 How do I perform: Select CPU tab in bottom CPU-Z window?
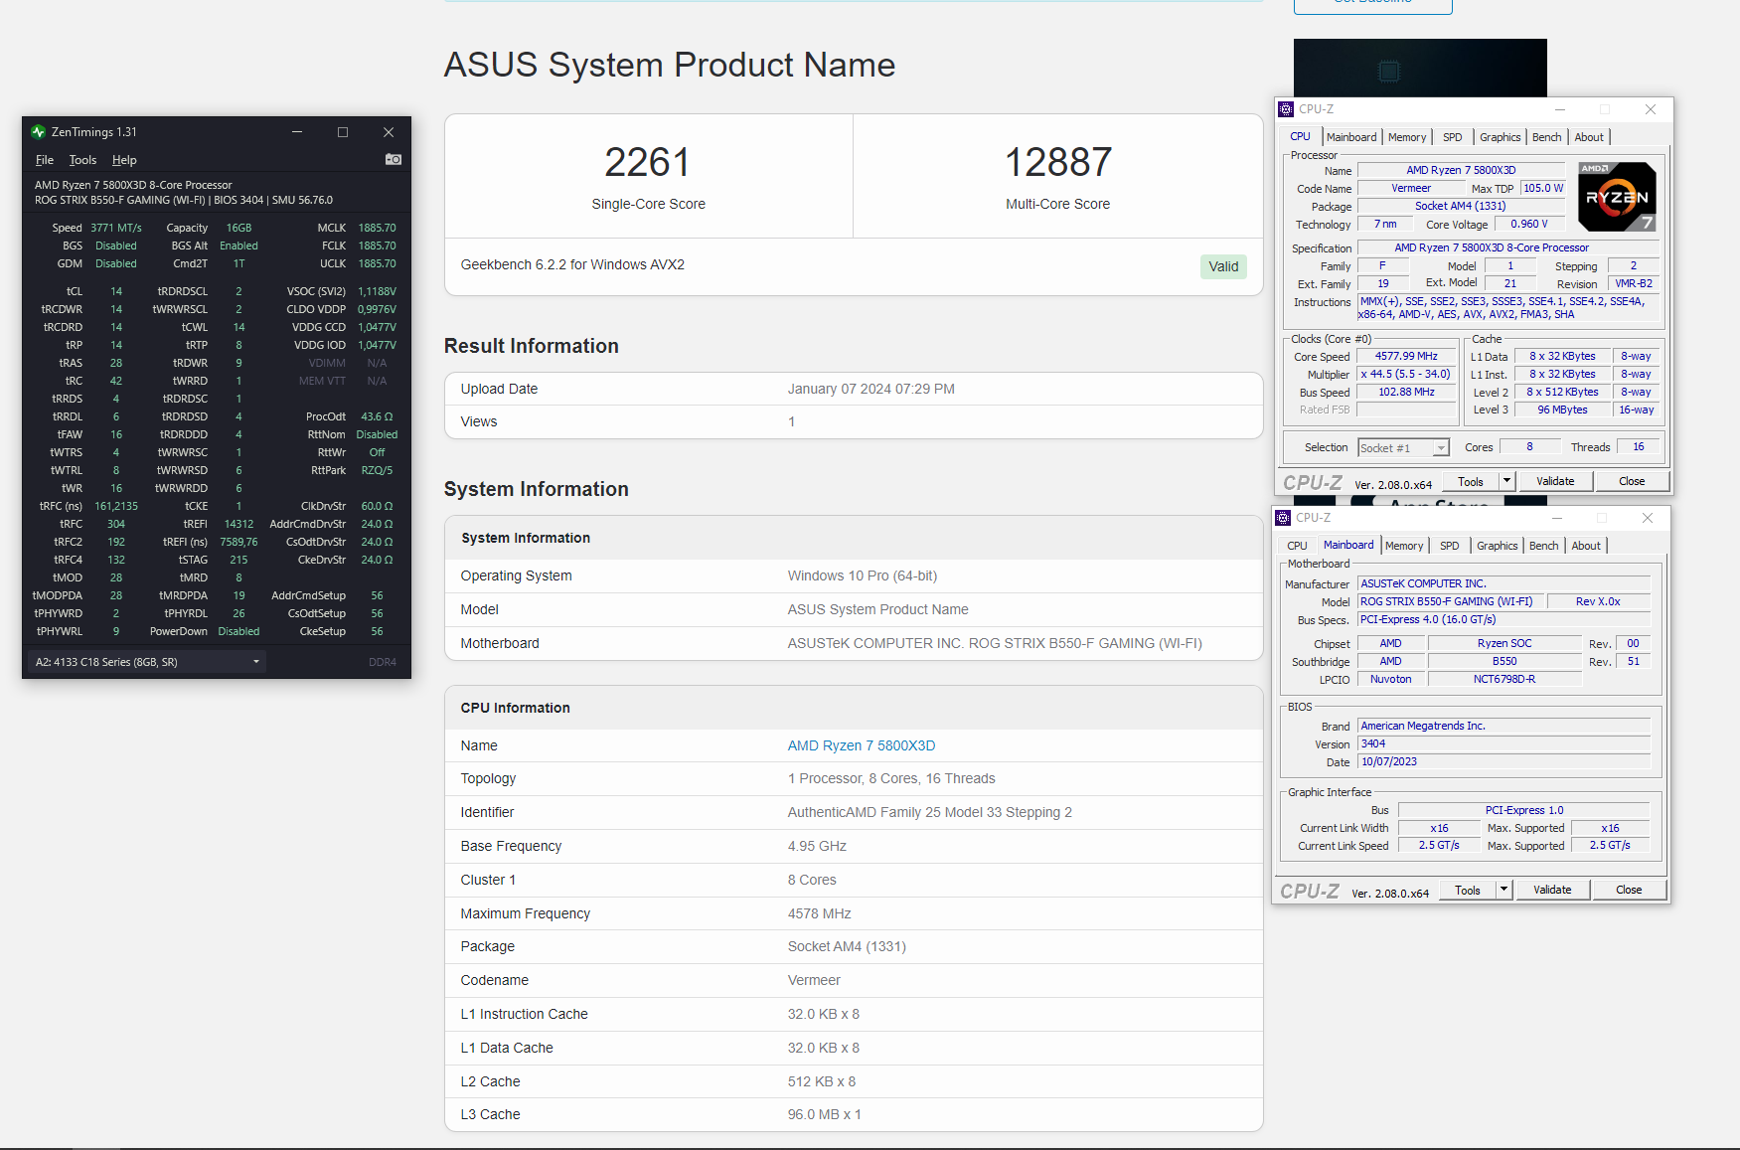pos(1297,546)
